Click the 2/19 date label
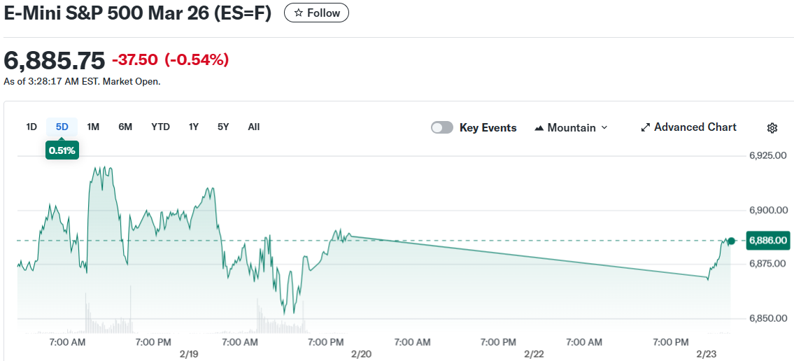The image size is (794, 361). pos(188,353)
